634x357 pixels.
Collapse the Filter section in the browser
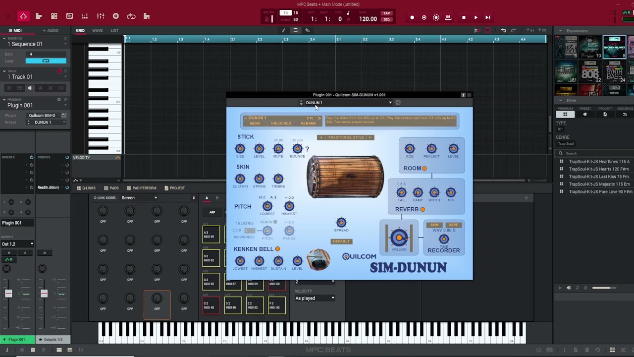pos(561,101)
